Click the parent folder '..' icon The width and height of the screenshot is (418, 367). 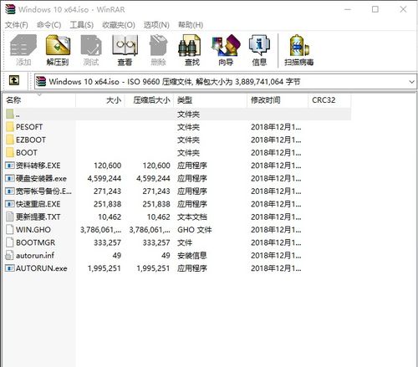tap(10, 114)
